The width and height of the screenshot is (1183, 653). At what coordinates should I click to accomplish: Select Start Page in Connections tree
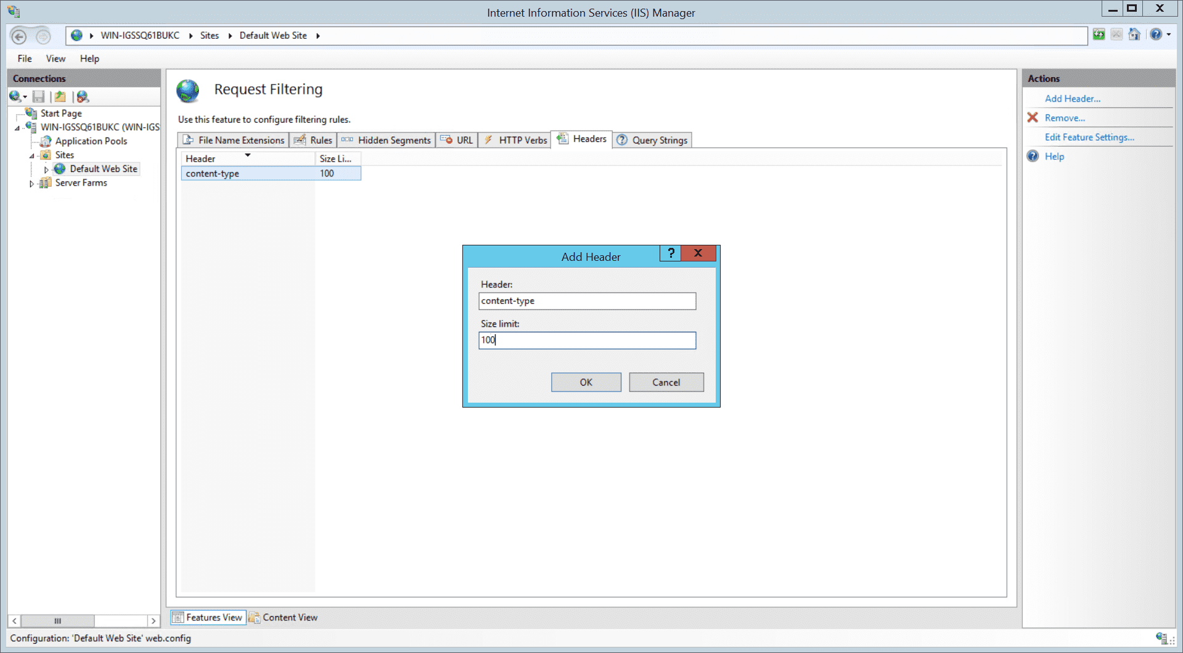61,113
